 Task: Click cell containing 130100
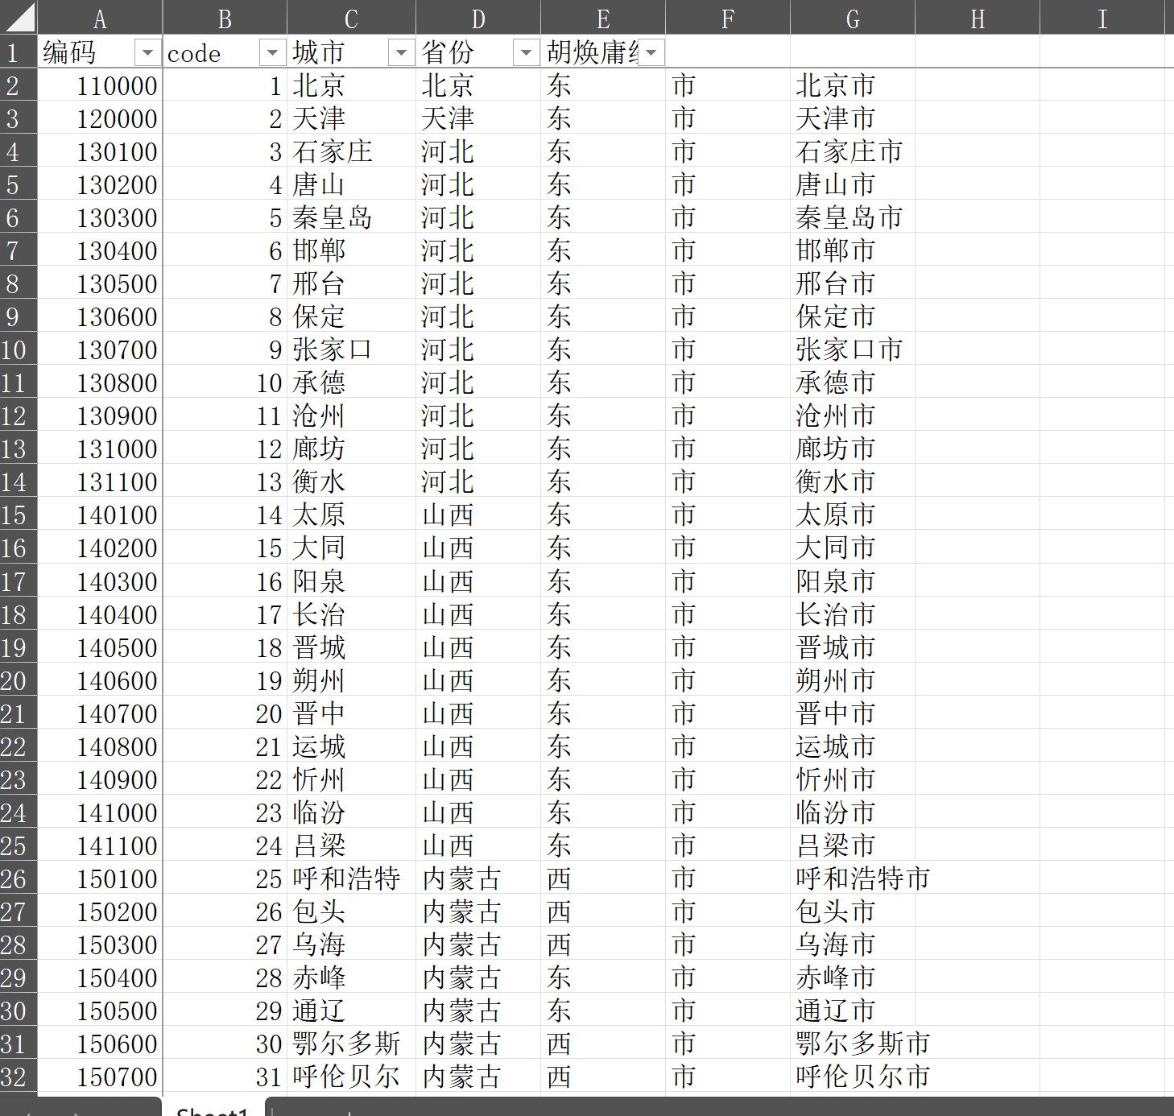pyautogui.click(x=100, y=151)
